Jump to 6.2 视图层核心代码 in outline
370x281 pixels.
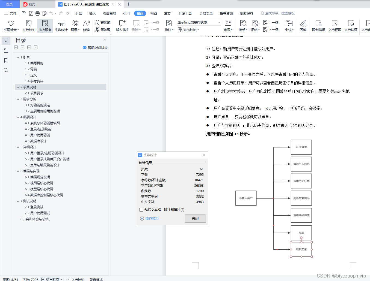point(39,183)
